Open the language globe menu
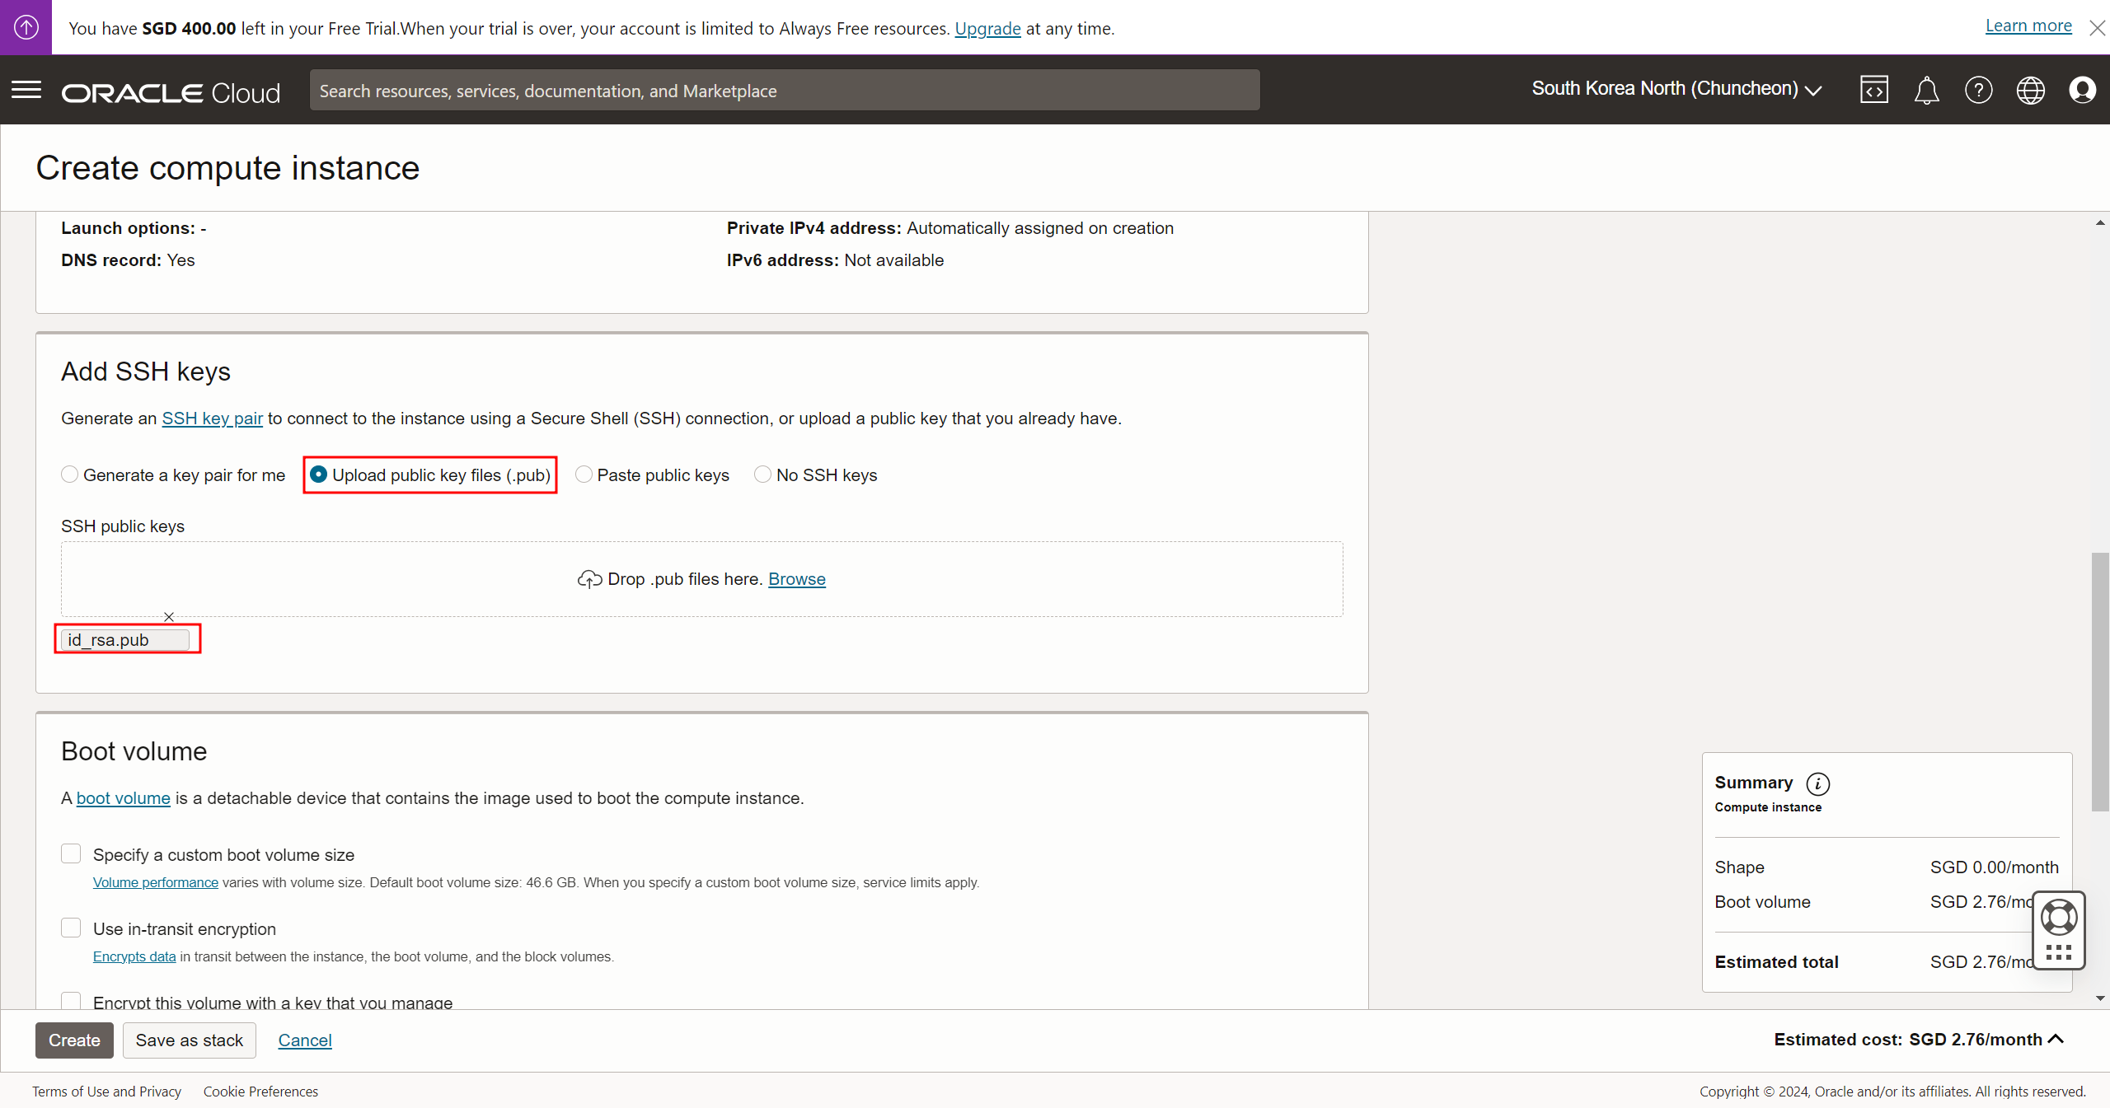Viewport: 2110px width, 1108px height. [2030, 90]
